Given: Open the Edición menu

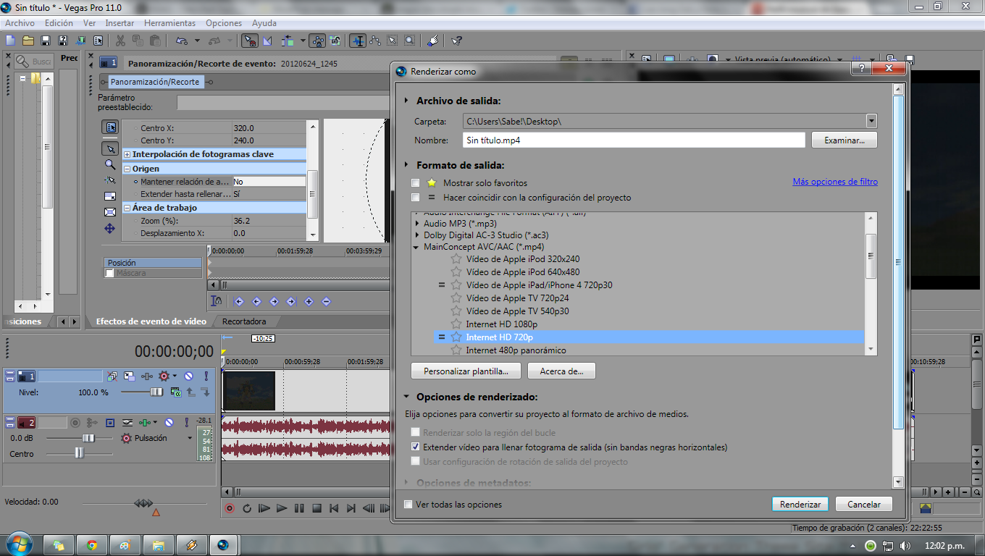Looking at the screenshot, I should click(x=59, y=23).
